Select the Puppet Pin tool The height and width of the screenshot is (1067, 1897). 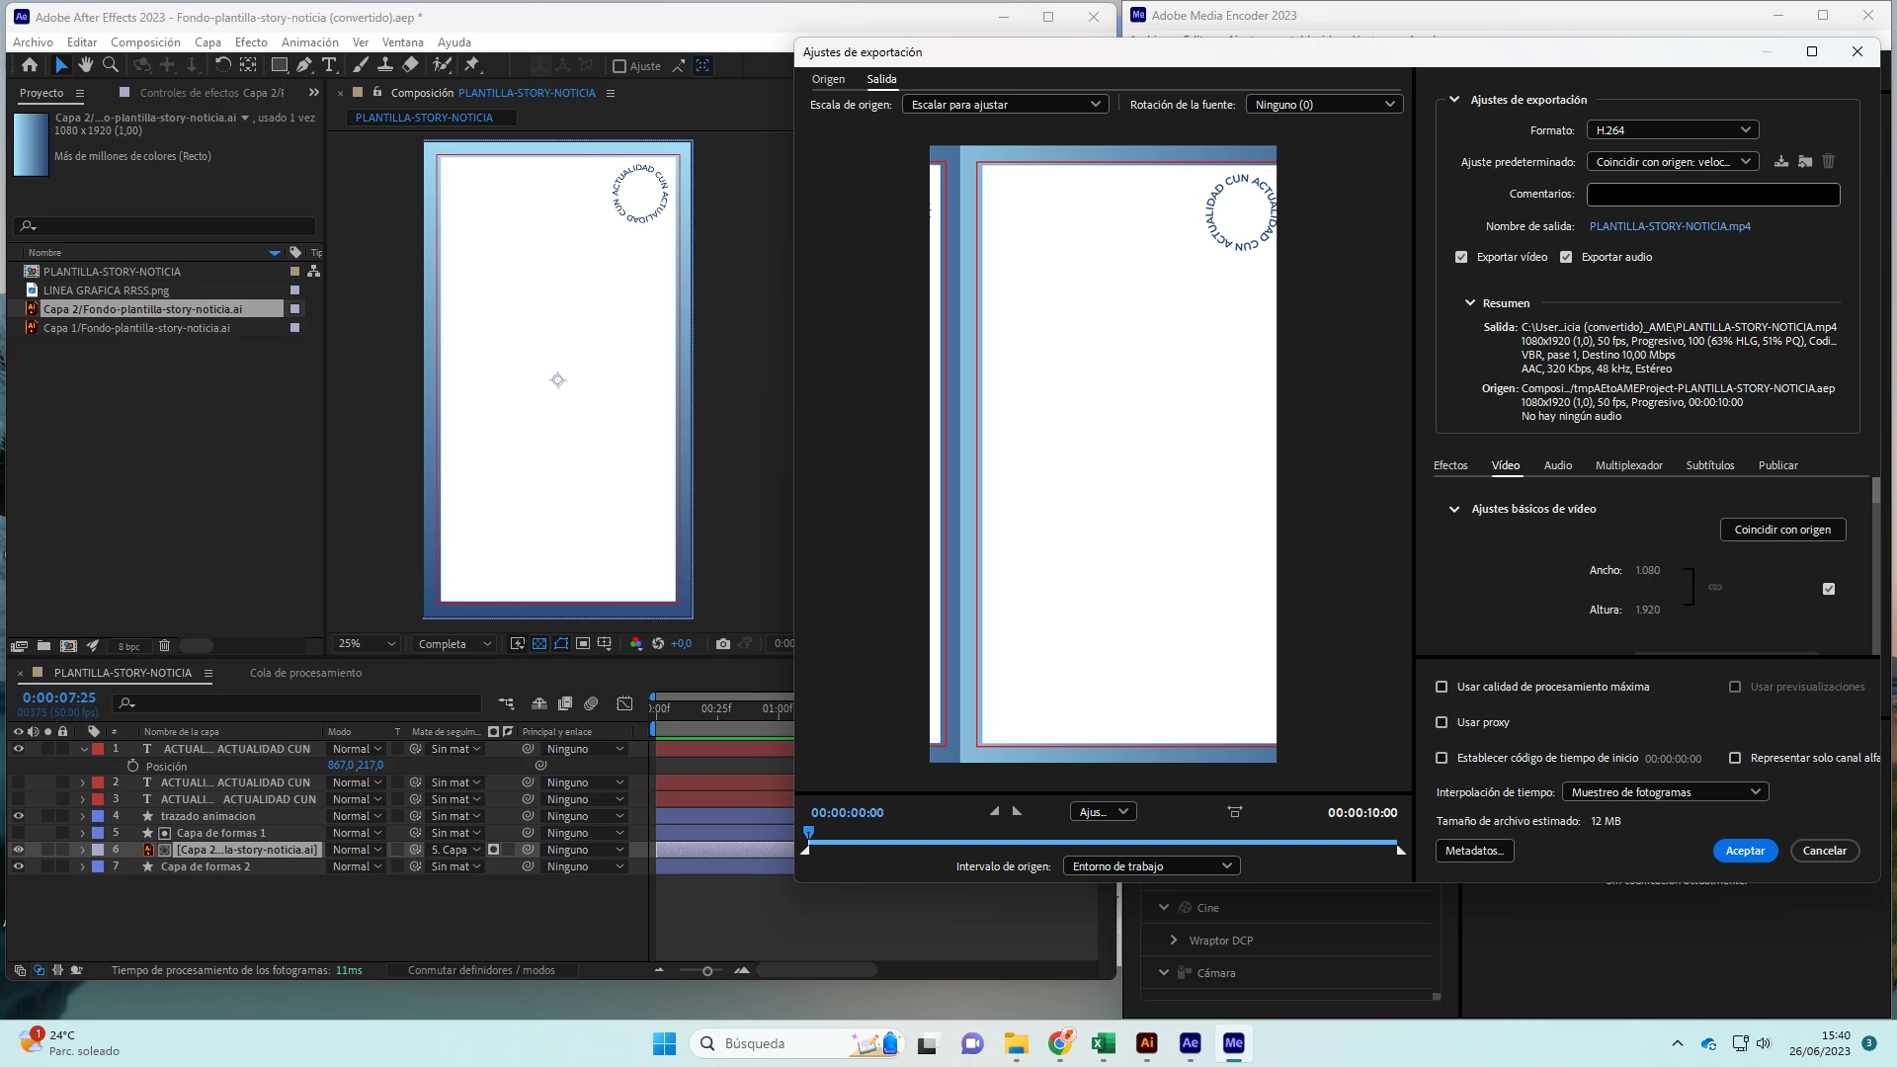click(472, 65)
